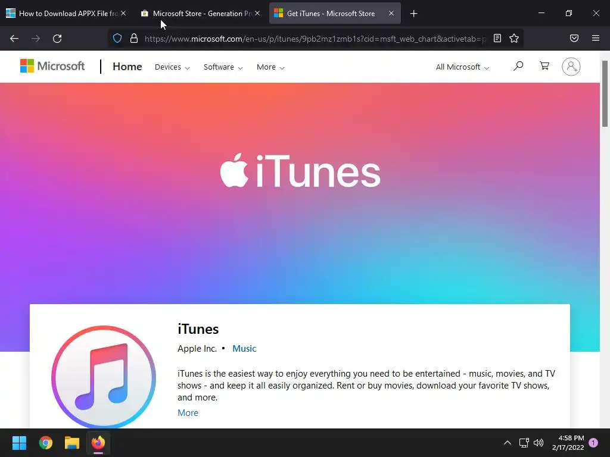This screenshot has width=610, height=457.
Task: Expand the More navigation menu
Action: 270,67
